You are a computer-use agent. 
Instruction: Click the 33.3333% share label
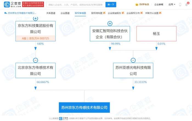[140, 82]
